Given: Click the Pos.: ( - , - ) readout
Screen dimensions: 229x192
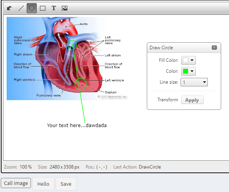Looking at the screenshot, I should tap(96, 167).
